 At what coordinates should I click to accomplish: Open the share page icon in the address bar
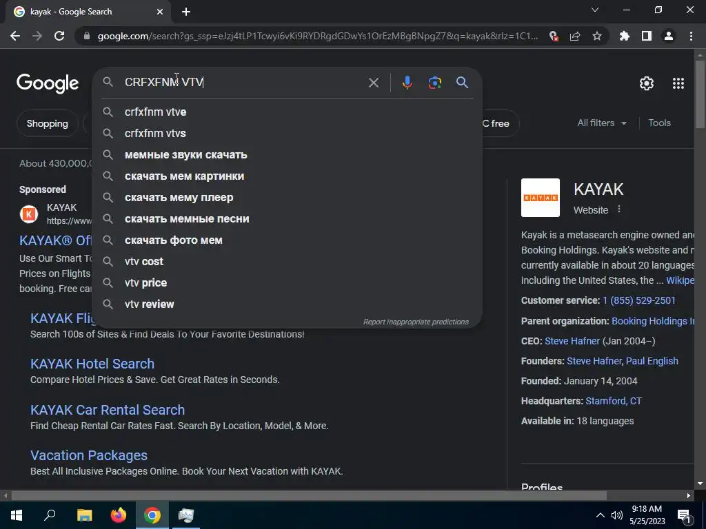pyautogui.click(x=575, y=36)
